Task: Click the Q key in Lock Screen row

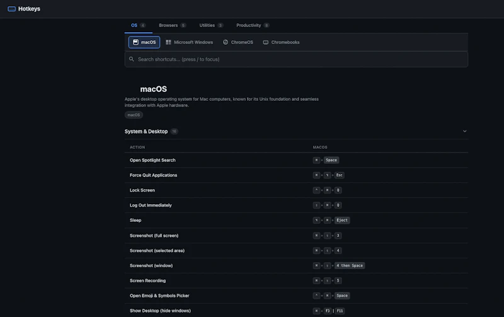Action: [338, 190]
